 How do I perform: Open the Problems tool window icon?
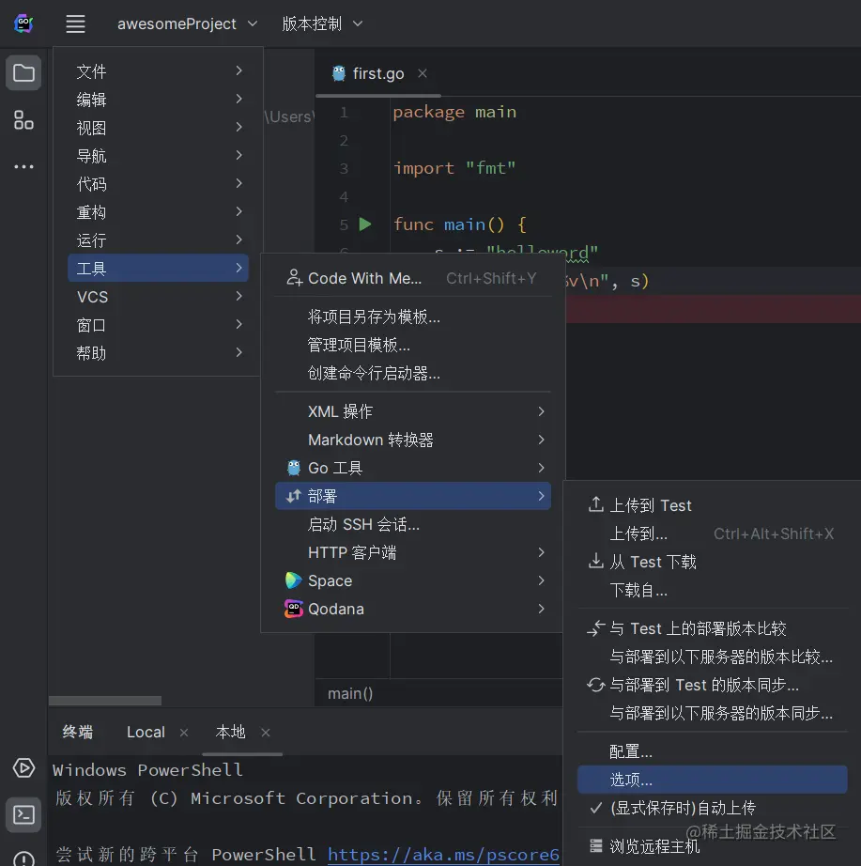click(x=23, y=858)
